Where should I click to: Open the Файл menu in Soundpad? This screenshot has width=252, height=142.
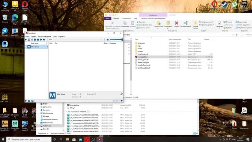27,37
